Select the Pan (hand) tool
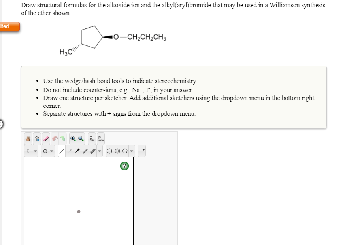343x245 pixels. click(x=28, y=139)
